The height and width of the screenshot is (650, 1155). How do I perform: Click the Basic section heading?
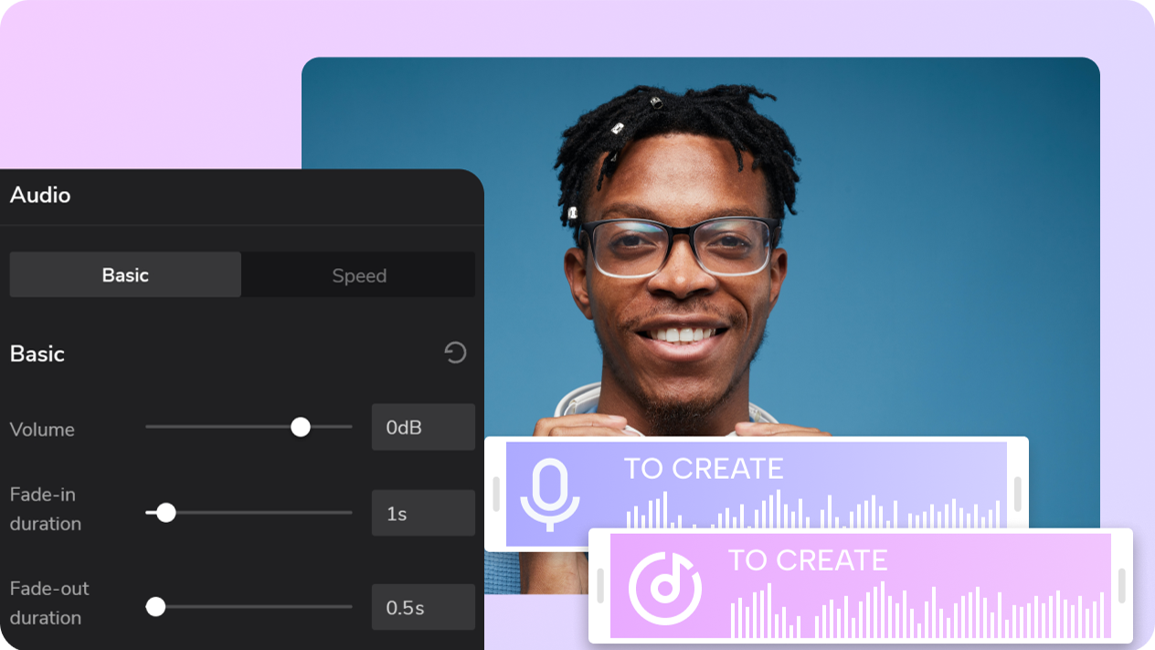coord(37,354)
